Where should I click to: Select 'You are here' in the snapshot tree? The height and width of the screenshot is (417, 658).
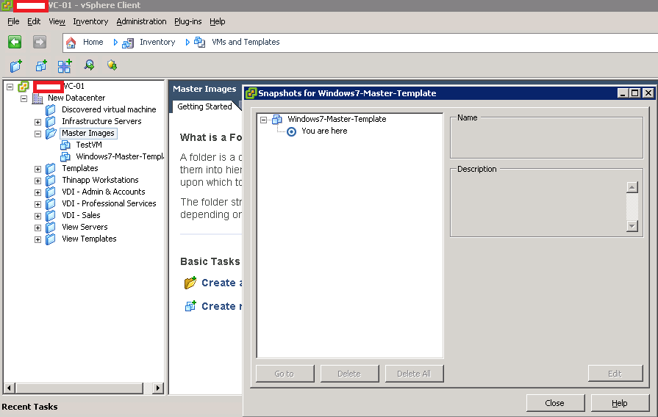tap(324, 131)
